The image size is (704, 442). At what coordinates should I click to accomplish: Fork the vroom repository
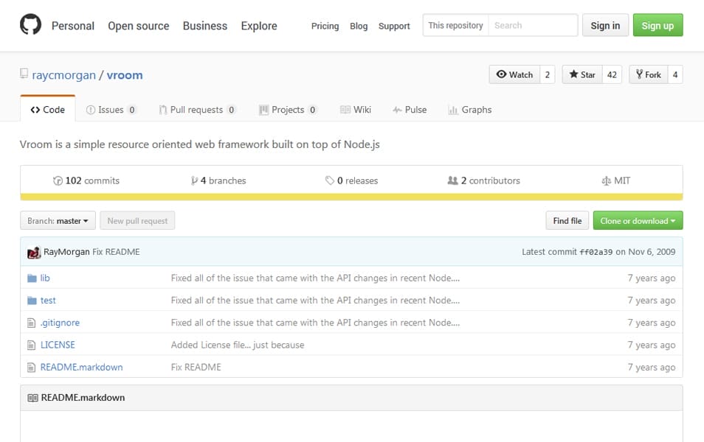(x=647, y=74)
